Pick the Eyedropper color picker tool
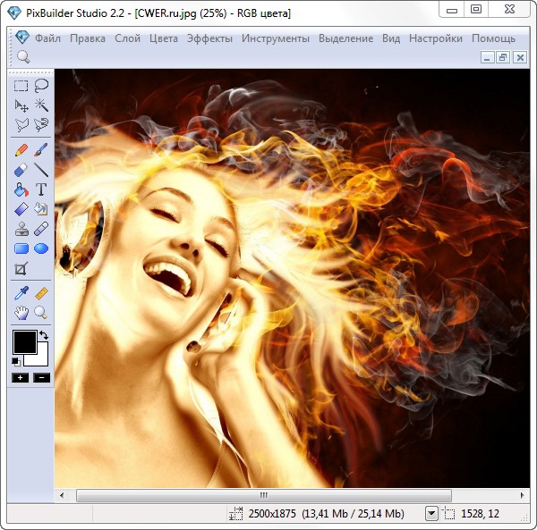 (x=21, y=293)
